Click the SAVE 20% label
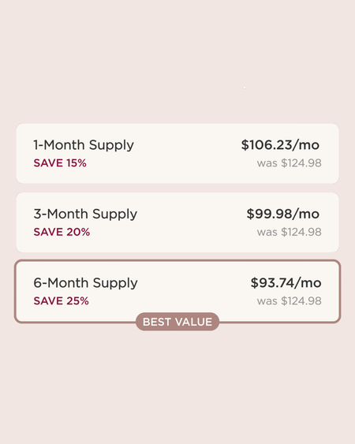Screen dimensions: 355x444 coord(62,232)
